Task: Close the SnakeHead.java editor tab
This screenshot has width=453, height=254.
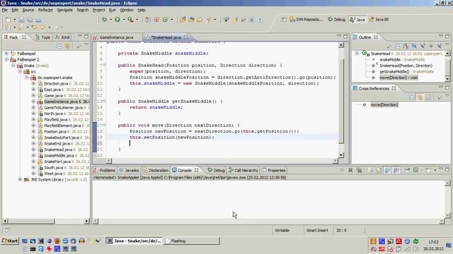Action: tap(185, 37)
